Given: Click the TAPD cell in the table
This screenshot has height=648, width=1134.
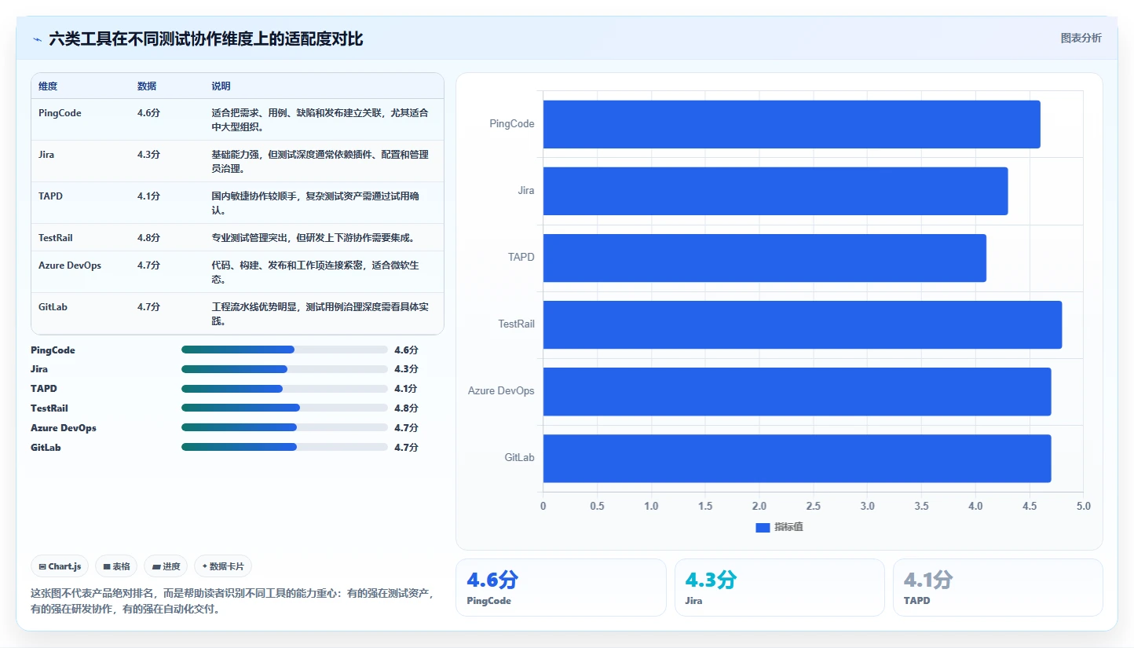Looking at the screenshot, I should pyautogui.click(x=50, y=196).
